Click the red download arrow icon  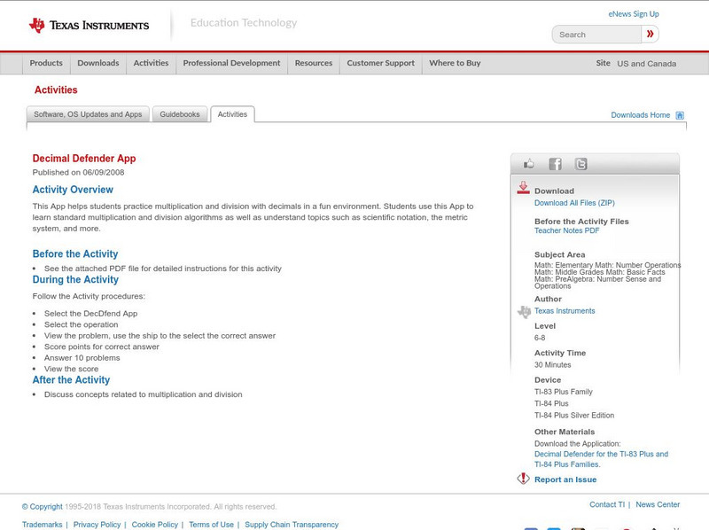(x=523, y=188)
